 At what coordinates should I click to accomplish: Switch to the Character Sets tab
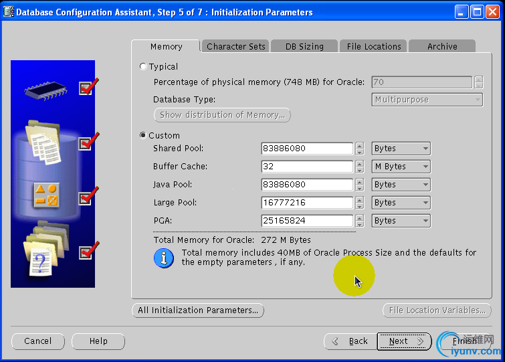tap(235, 46)
